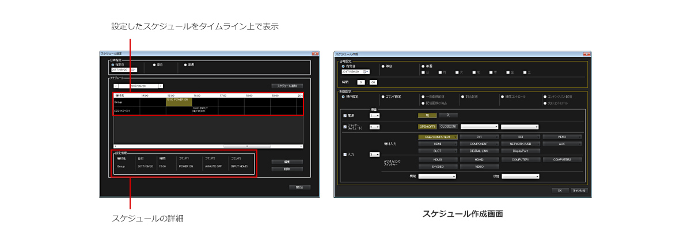This screenshot has height=245, width=691.
Task: Close the schedule creation dialog window
Action: [x=584, y=53]
